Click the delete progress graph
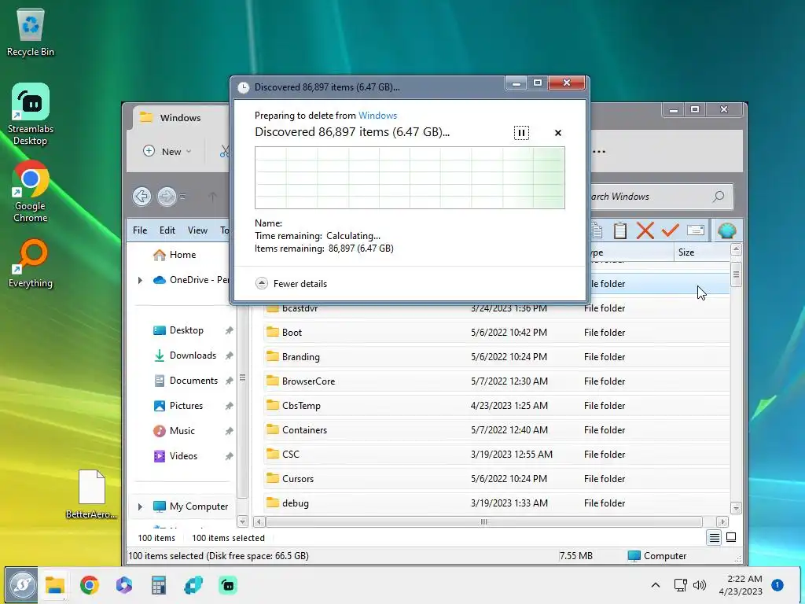This screenshot has width=805, height=604. [x=410, y=178]
